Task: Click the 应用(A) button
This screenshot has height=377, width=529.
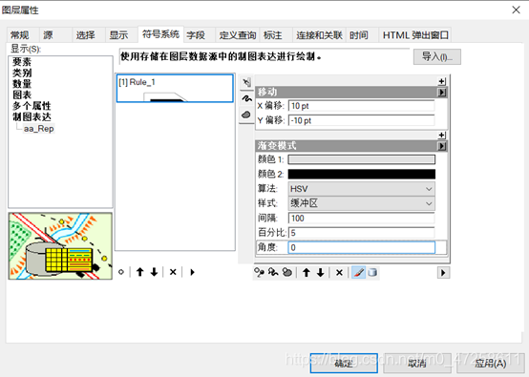Action: click(491, 364)
